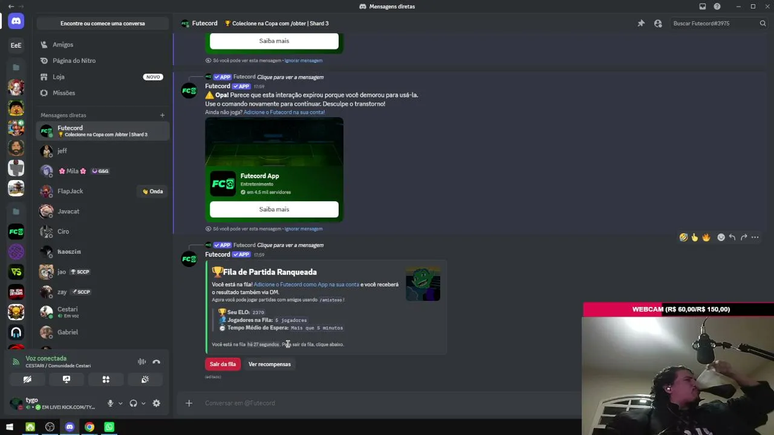Open the add reaction picker
This screenshot has width=774, height=435.
tap(721, 237)
